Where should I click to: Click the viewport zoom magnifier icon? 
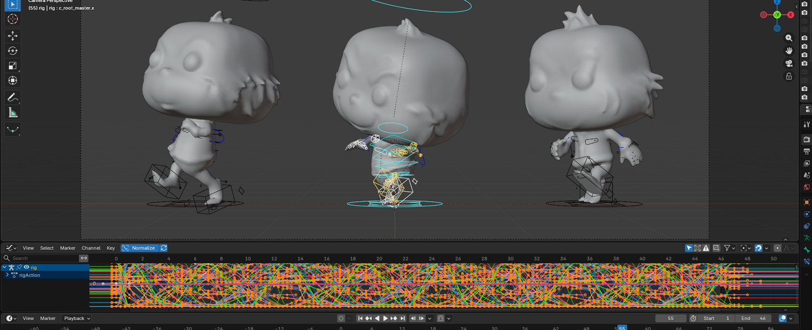[x=789, y=38]
